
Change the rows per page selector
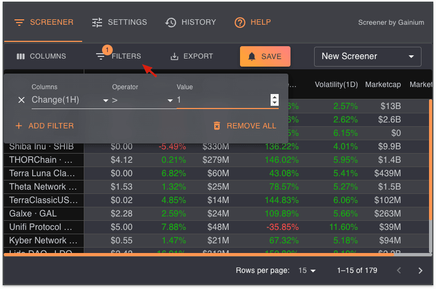tap(307, 271)
